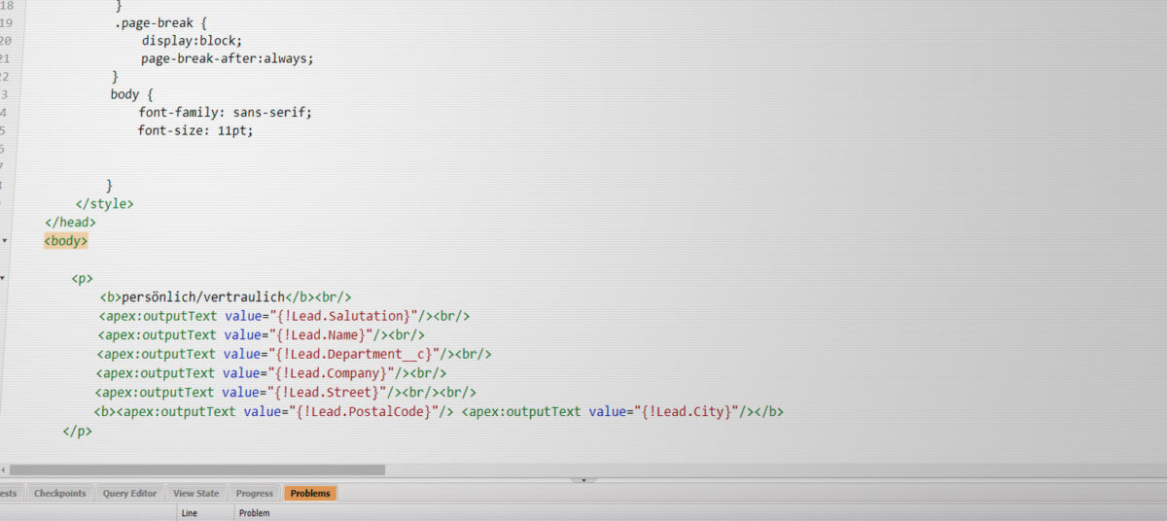
Task: Collapse the body tag fold arrow
Action: point(5,239)
